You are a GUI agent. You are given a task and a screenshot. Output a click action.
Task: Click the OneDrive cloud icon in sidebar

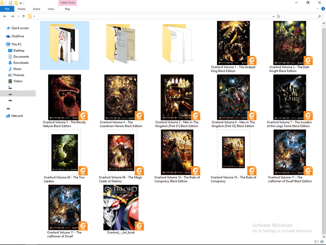point(8,36)
